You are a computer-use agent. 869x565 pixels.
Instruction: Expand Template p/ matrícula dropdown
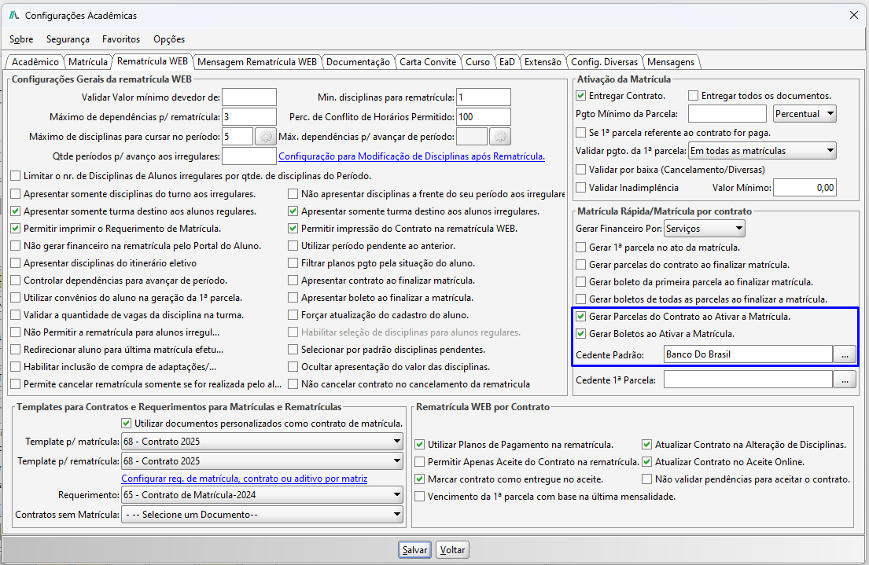coord(263,442)
